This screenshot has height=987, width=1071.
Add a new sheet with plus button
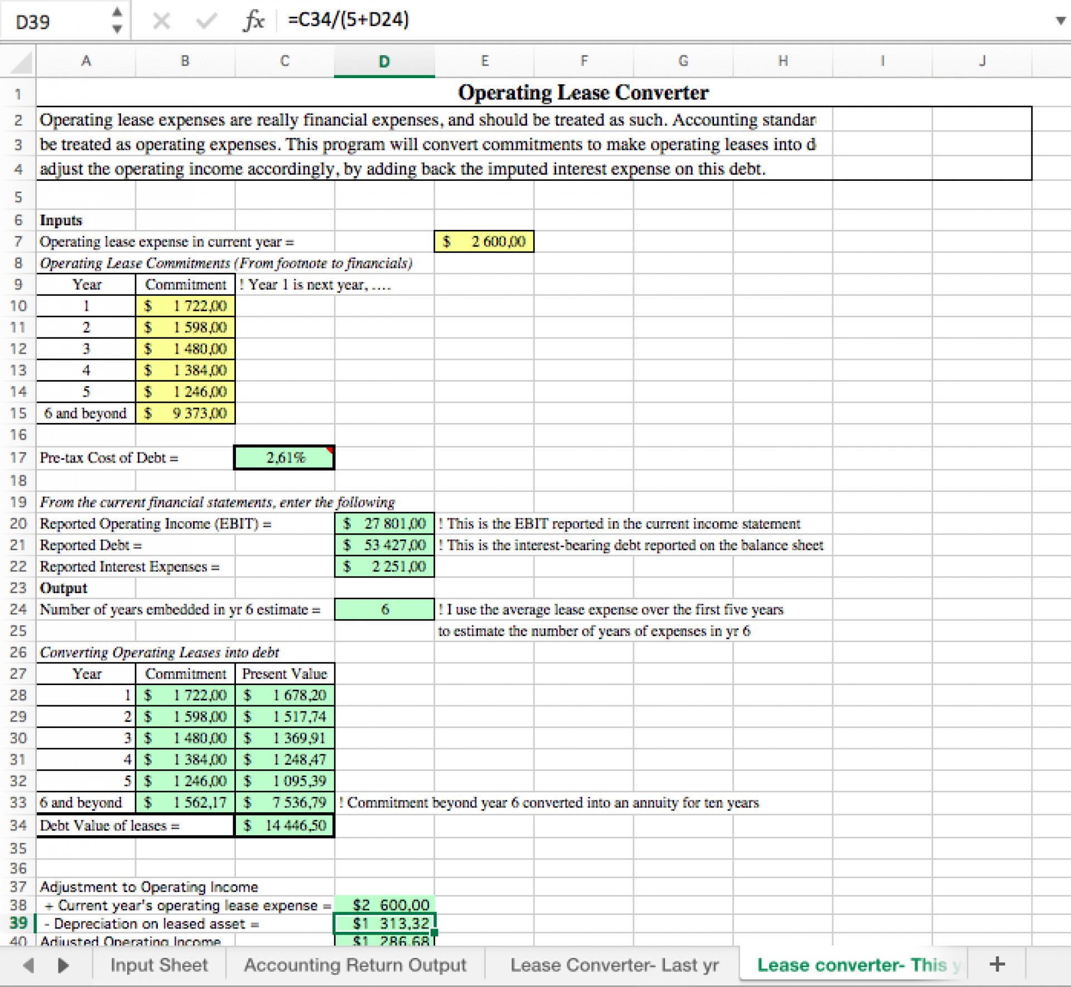click(x=997, y=964)
